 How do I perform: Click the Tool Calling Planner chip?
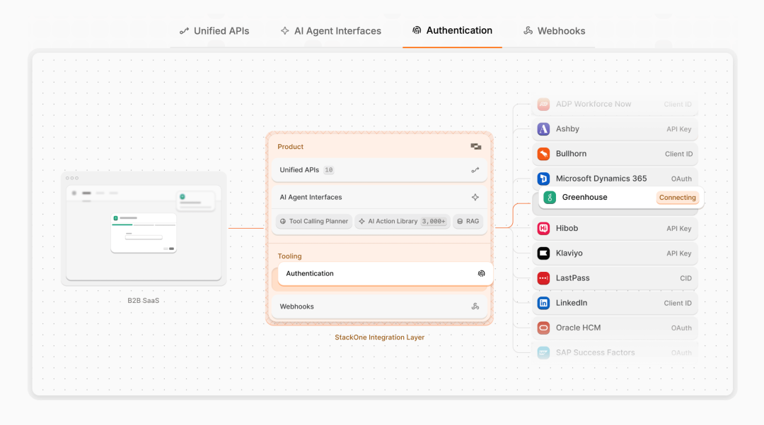[314, 221]
